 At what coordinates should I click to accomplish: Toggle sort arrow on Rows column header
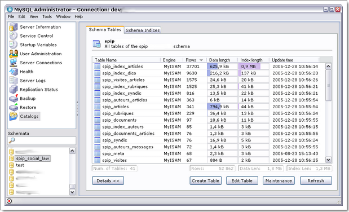coord(201,60)
